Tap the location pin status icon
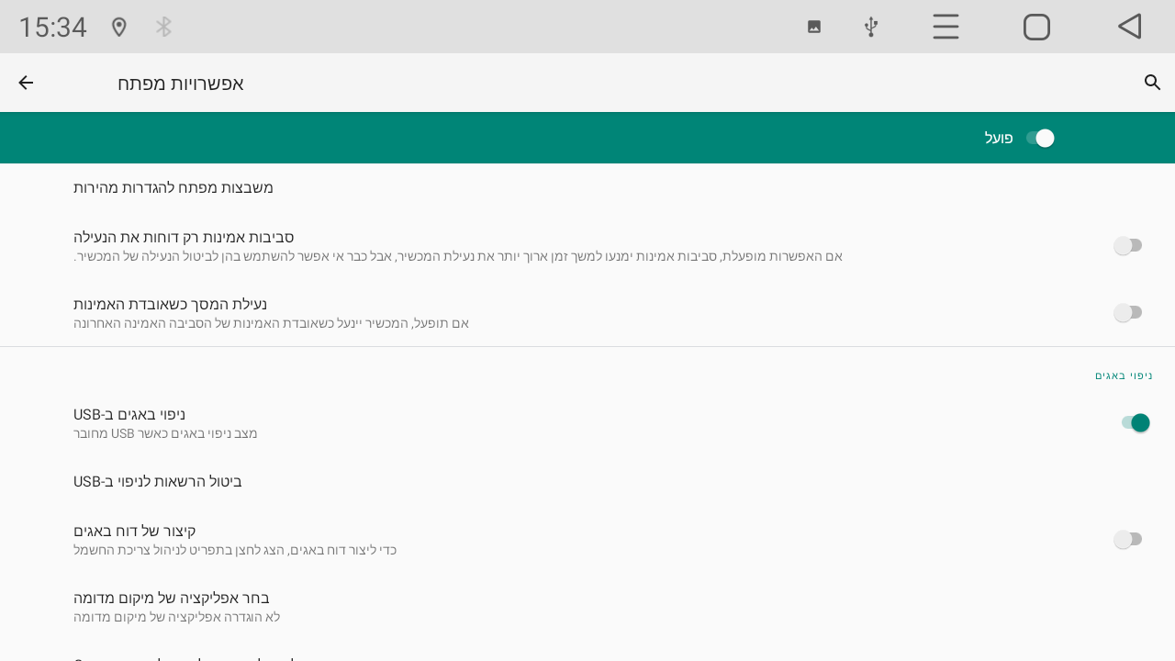The image size is (1175, 661). tap(118, 27)
